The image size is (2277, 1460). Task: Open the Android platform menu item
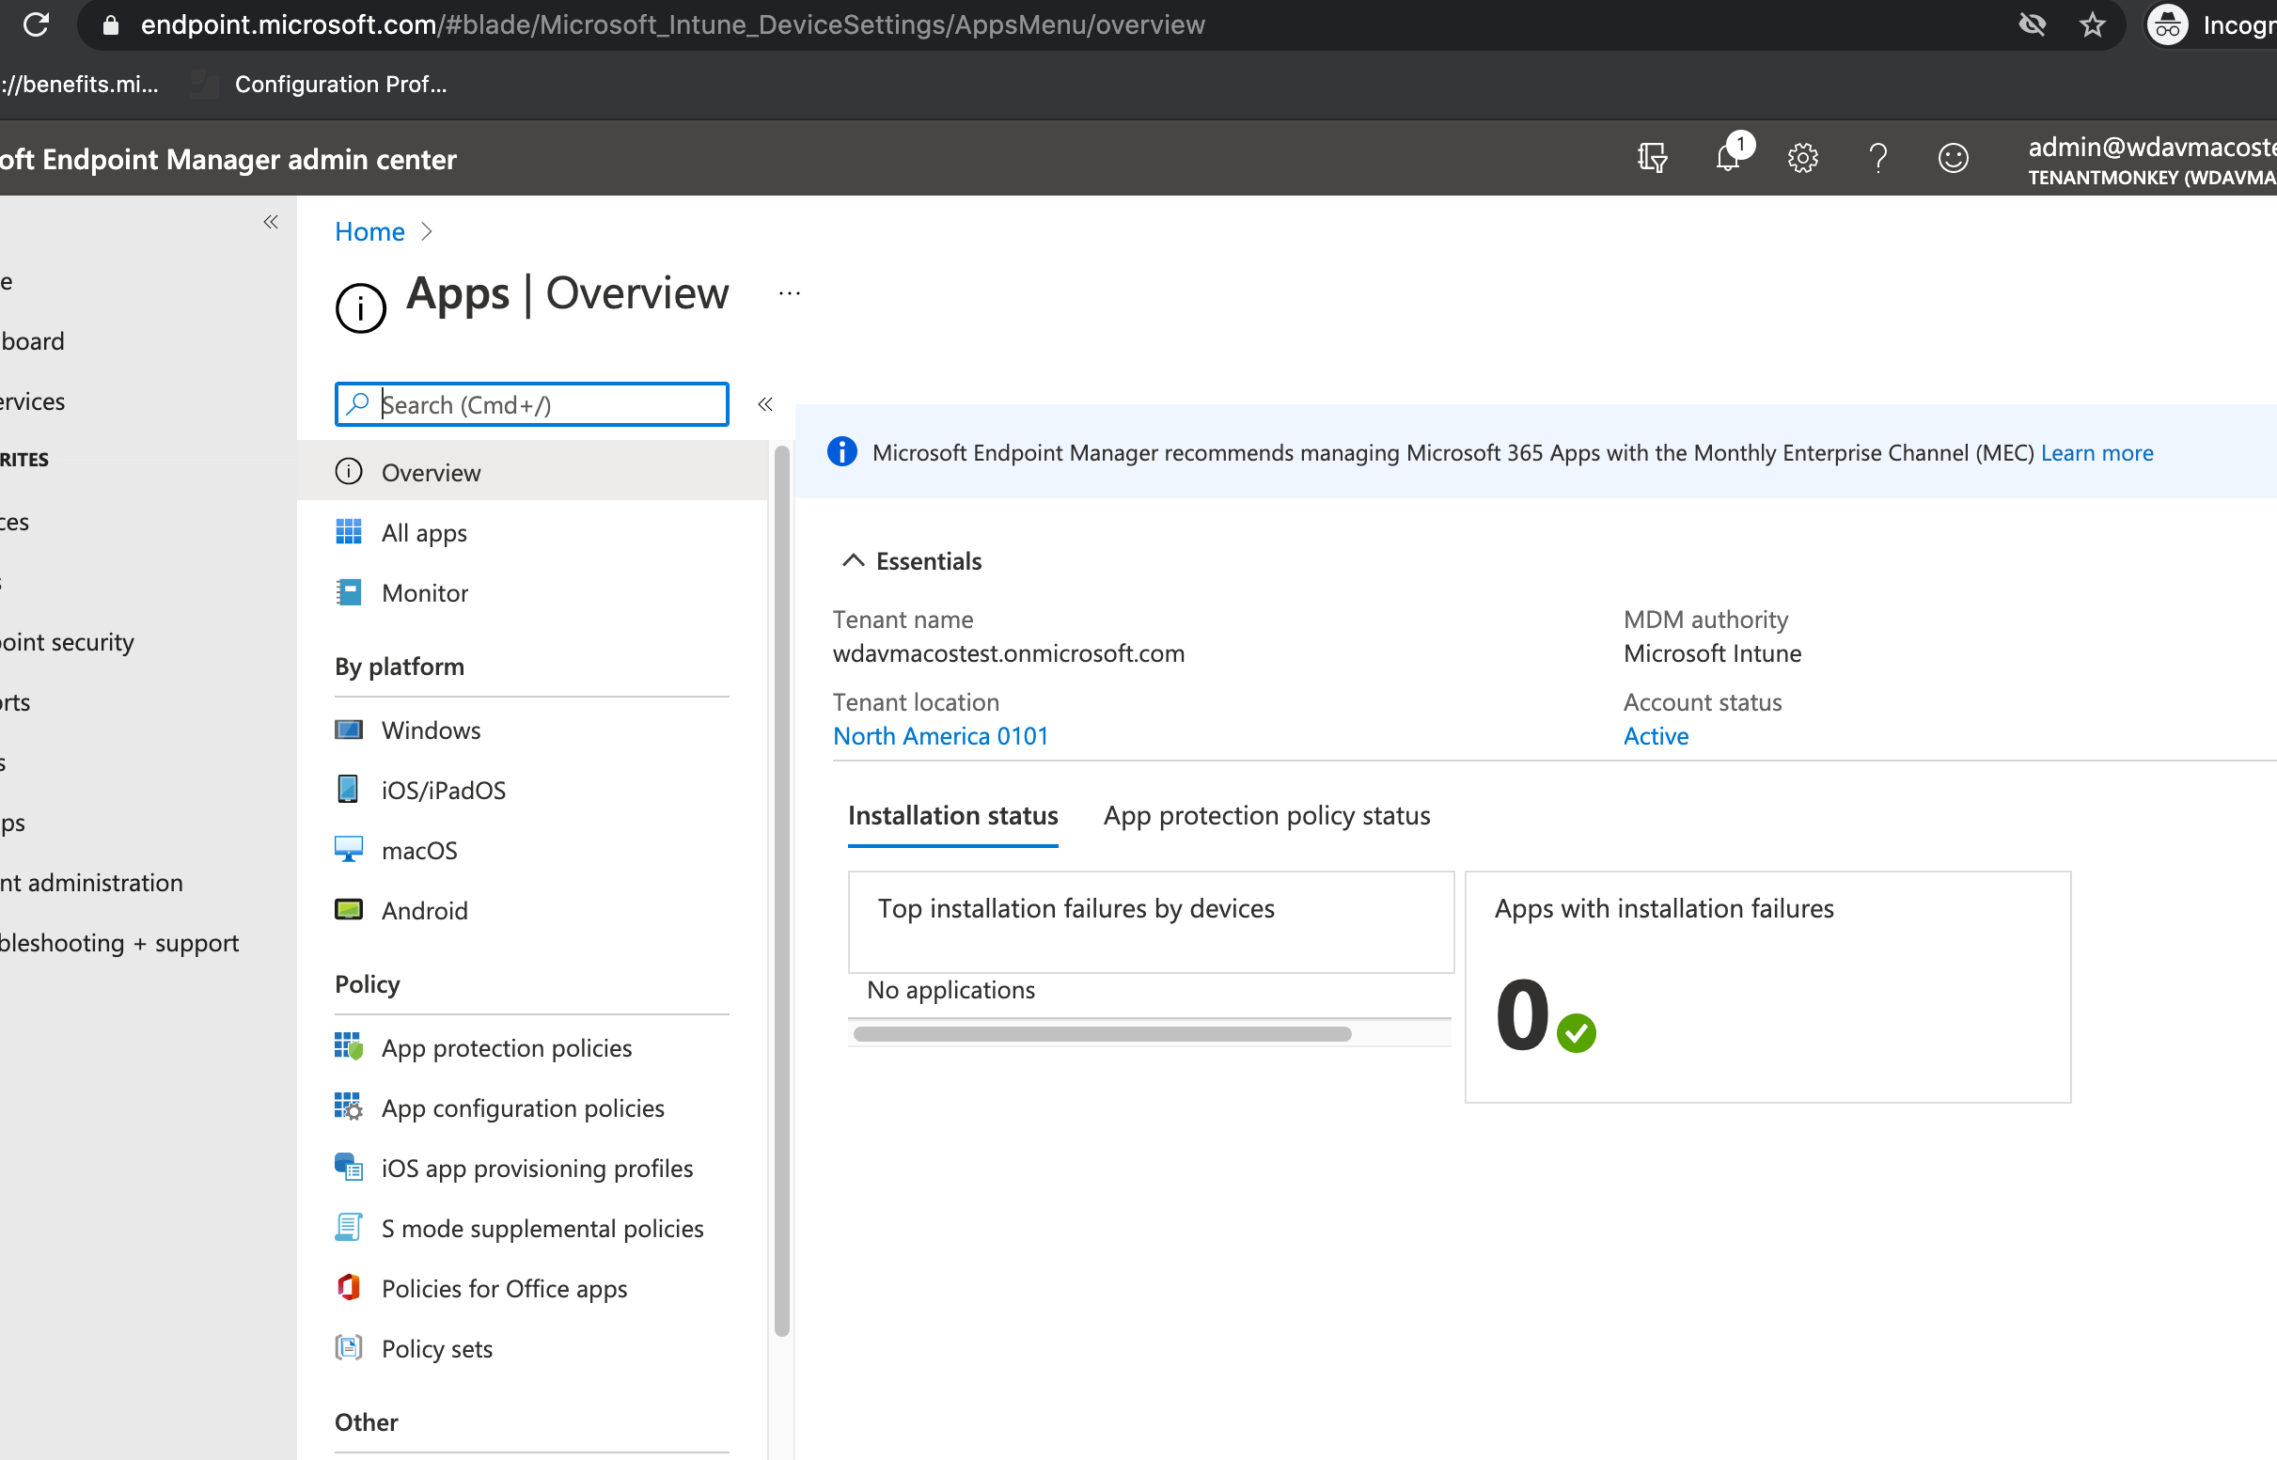[x=533, y=910]
